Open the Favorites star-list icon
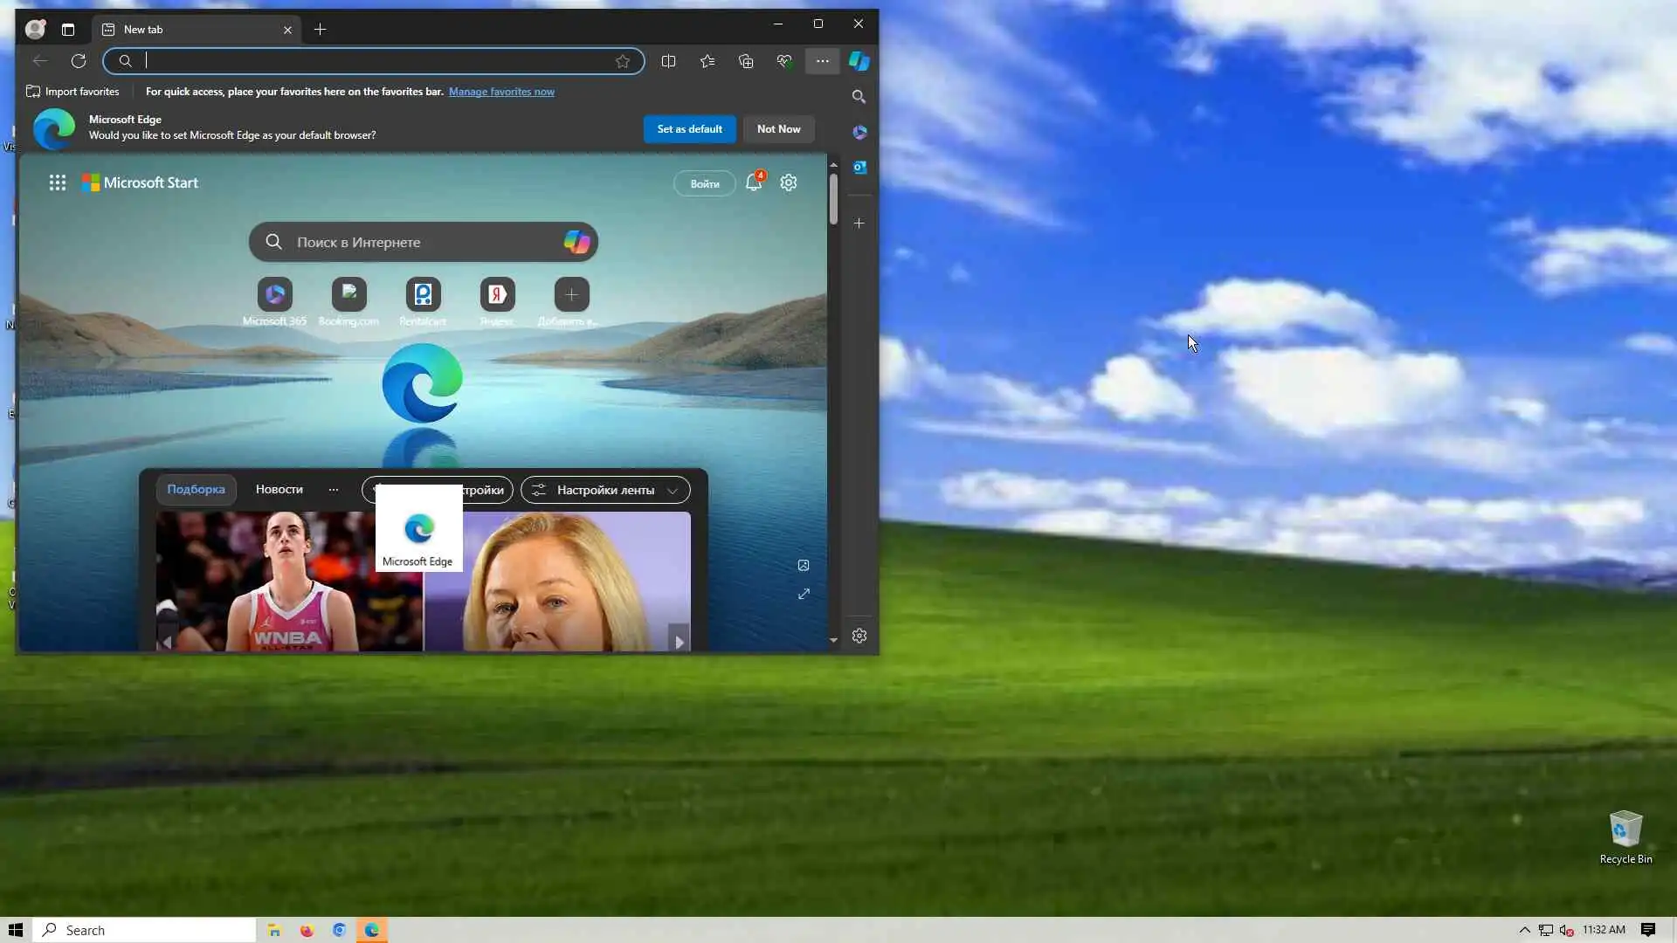The height and width of the screenshot is (943, 1677). (707, 61)
